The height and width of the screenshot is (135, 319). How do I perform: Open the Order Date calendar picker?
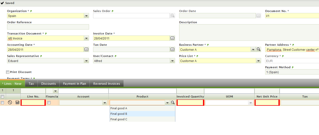[258, 16]
